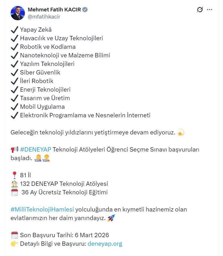The height and width of the screenshot is (256, 223).
Task: Click the pushpin emoji before "81 İl"
Action: pos(14,175)
